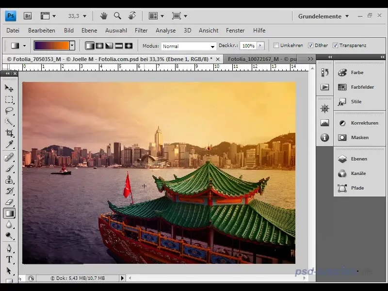The image size is (388, 291).
Task: Open the tool preset picker arrow
Action: tap(24, 46)
